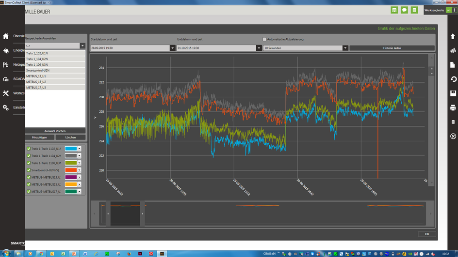Click the settings gears icon in the sidebar

pyautogui.click(x=5, y=107)
